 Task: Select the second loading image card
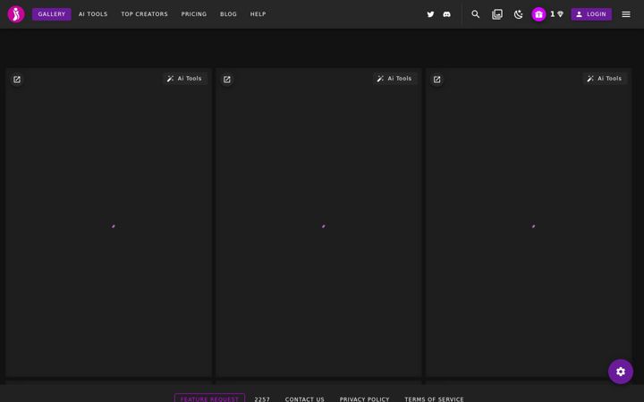(318, 222)
